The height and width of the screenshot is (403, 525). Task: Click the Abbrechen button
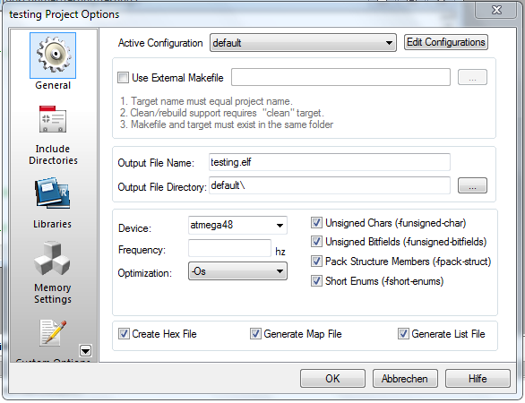tap(405, 379)
